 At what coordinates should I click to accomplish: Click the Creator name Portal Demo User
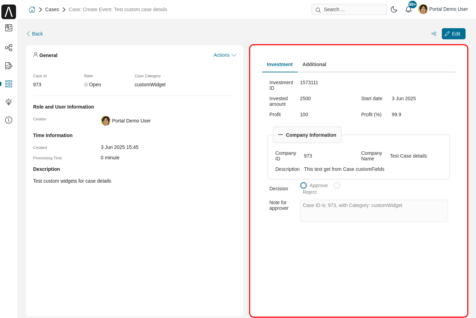(x=131, y=121)
